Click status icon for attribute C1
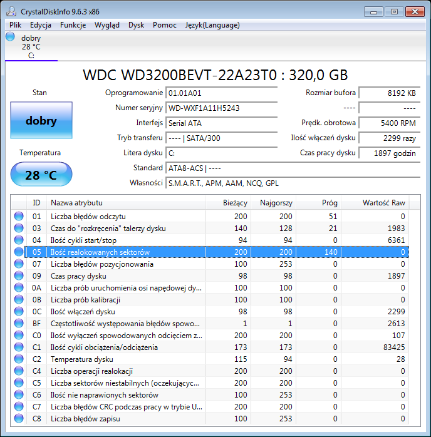 pos(19,347)
